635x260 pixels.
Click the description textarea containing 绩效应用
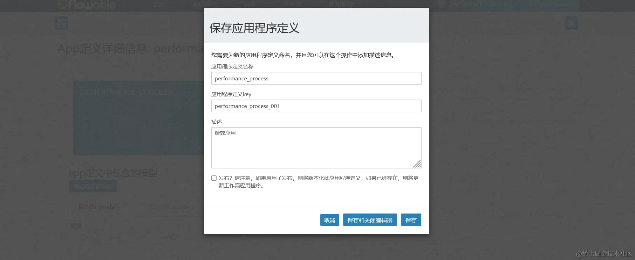316,148
